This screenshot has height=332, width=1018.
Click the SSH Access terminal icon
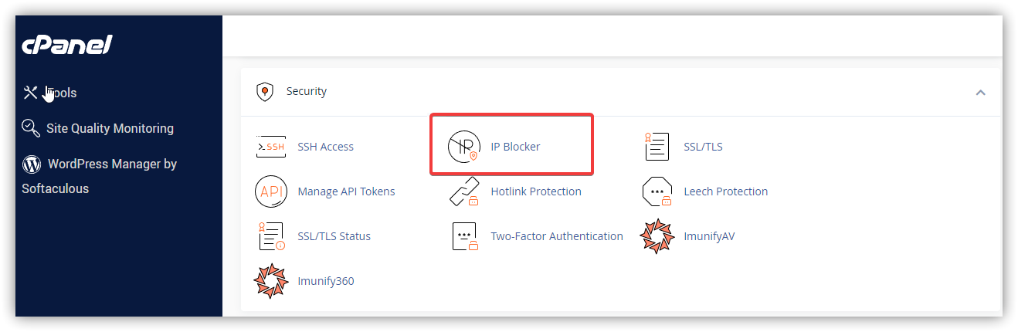(x=270, y=147)
